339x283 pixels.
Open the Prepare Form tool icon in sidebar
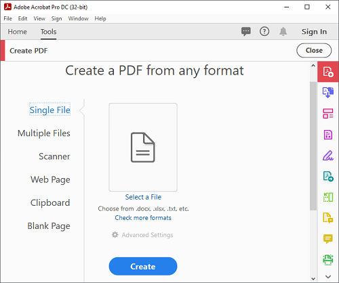tap(328, 135)
